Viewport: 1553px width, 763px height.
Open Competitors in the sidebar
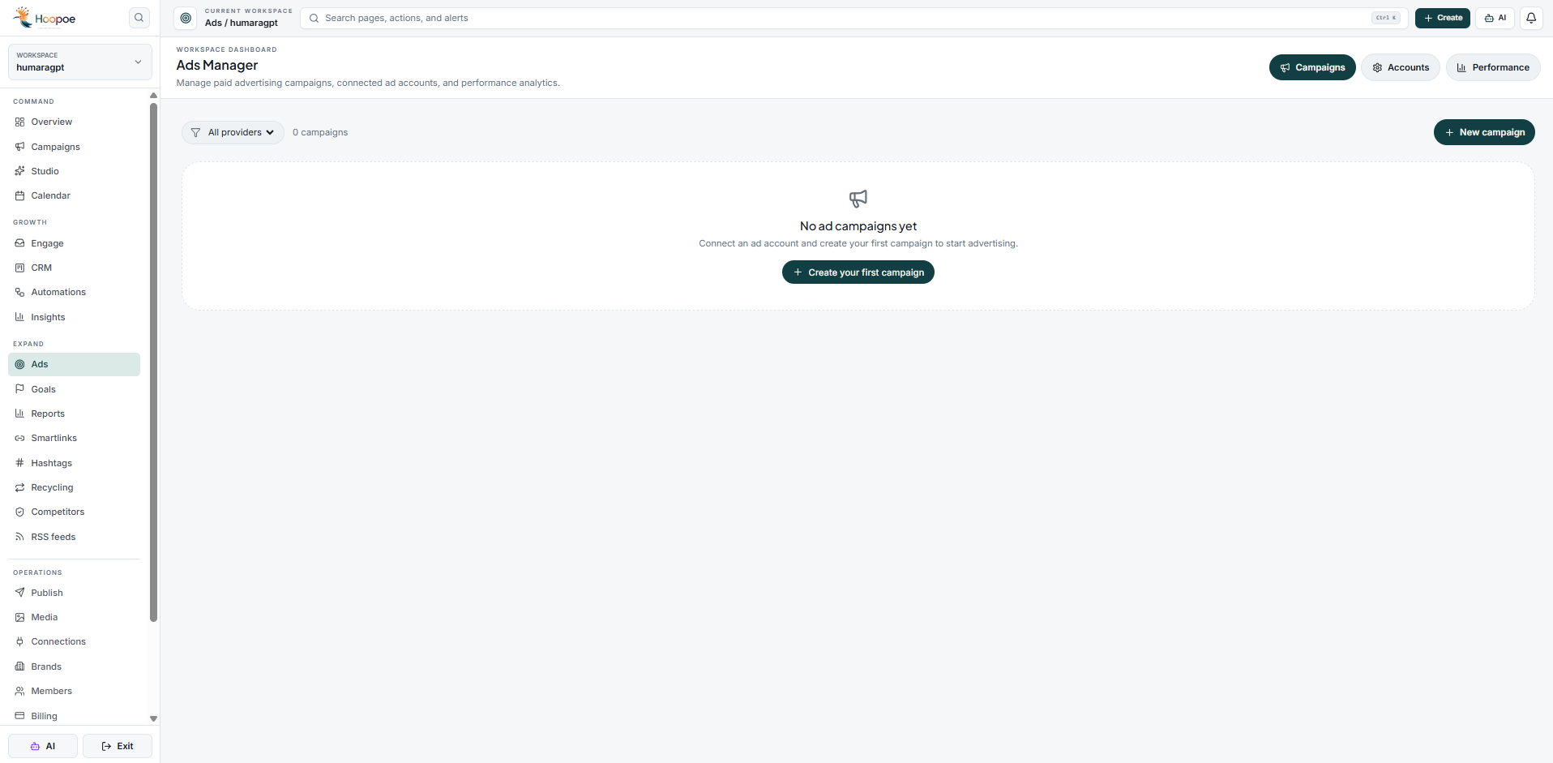(x=74, y=512)
